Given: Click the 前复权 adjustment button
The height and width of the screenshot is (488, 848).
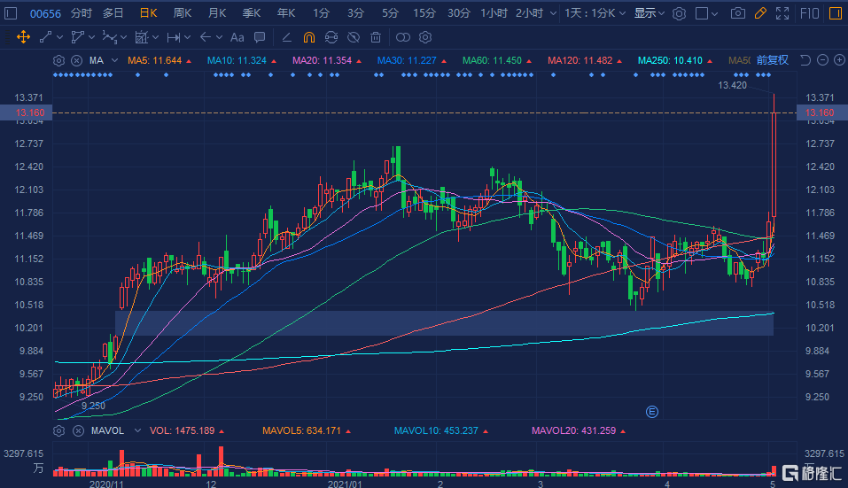Looking at the screenshot, I should click(x=772, y=60).
